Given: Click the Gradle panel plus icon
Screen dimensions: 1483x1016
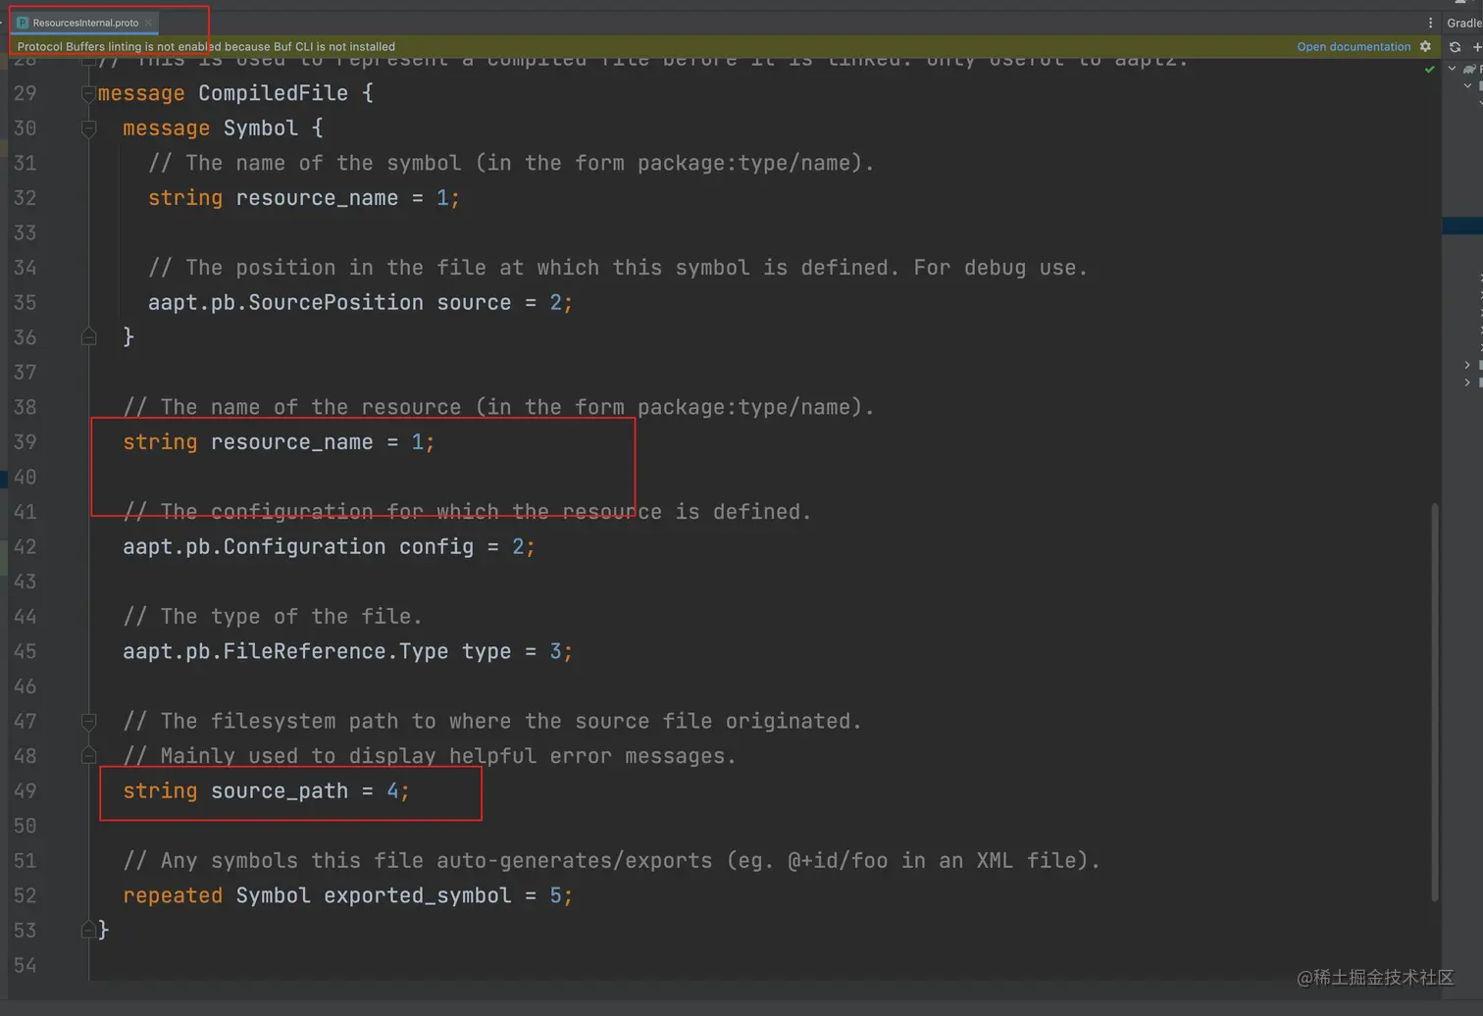Looking at the screenshot, I should point(1477,46).
